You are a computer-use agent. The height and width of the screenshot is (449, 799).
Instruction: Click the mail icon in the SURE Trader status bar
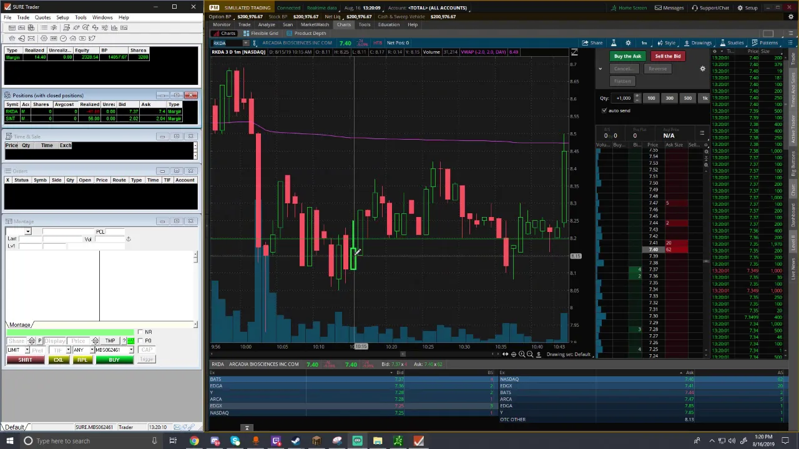pyautogui.click(x=177, y=427)
